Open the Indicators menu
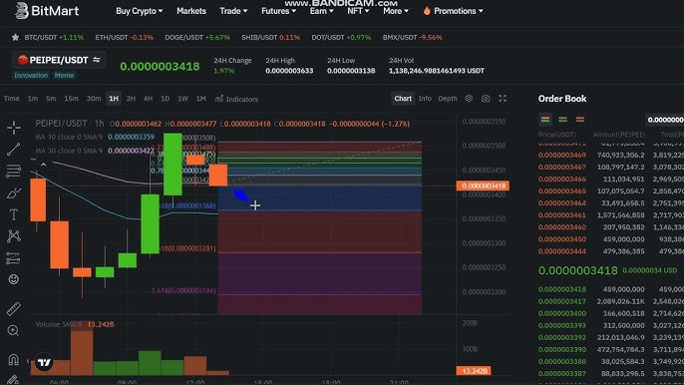This screenshot has width=684, height=385. click(x=236, y=99)
